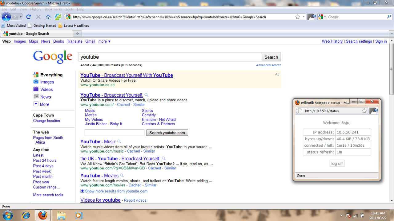Viewport: 394px width, 221px height.
Task: Expand the Google 'more' menu in the top bar
Action: pyautogui.click(x=104, y=41)
